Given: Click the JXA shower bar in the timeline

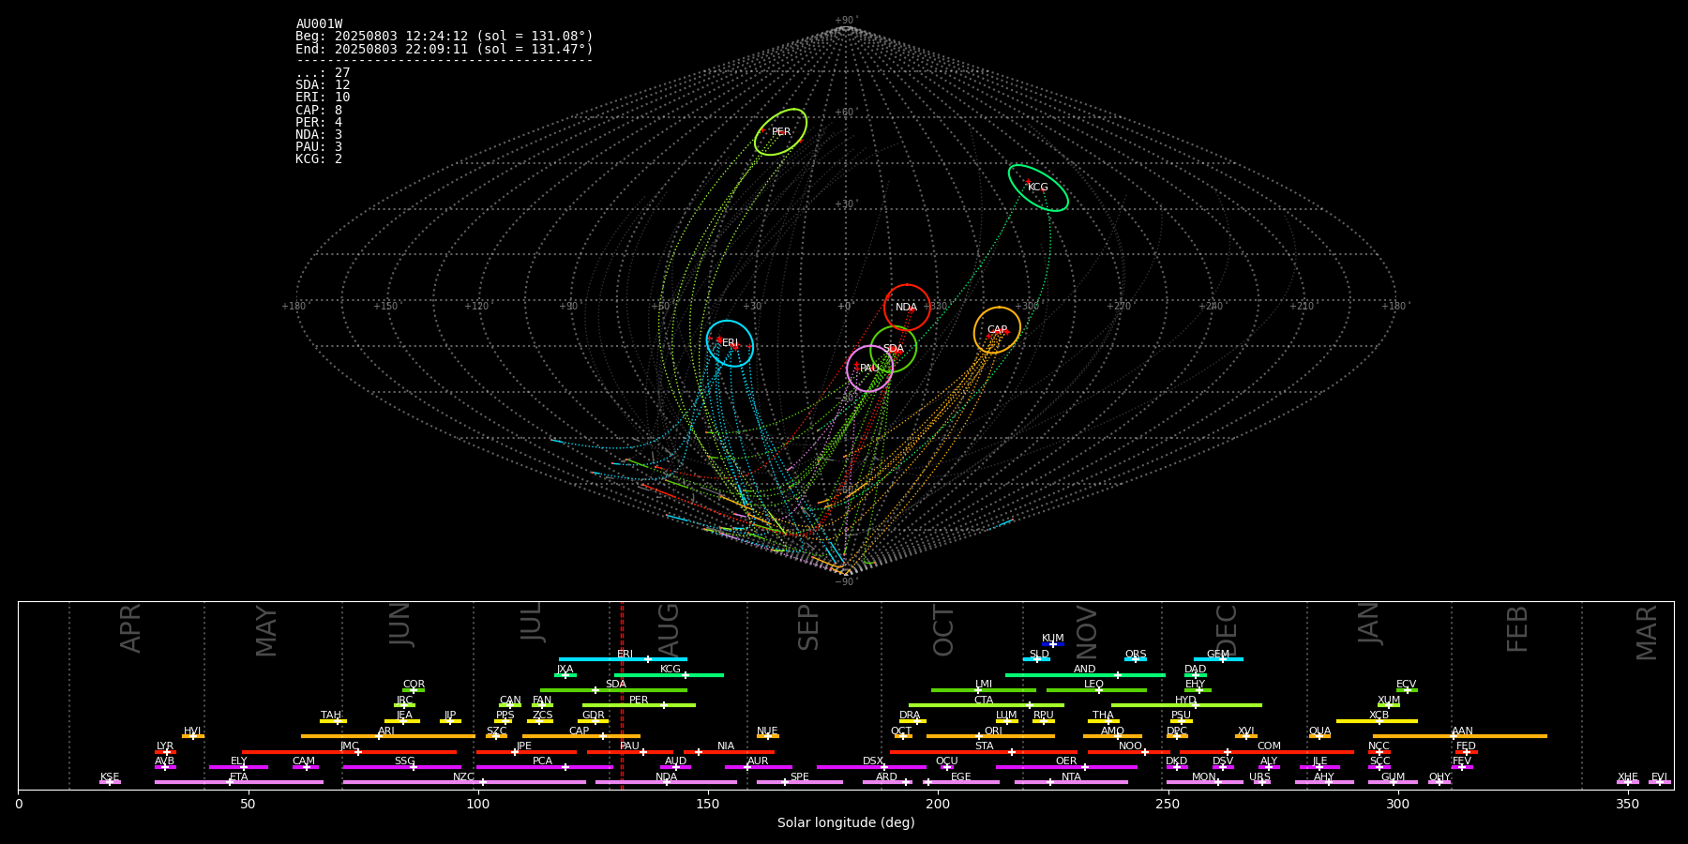Looking at the screenshot, I should click(x=565, y=674).
